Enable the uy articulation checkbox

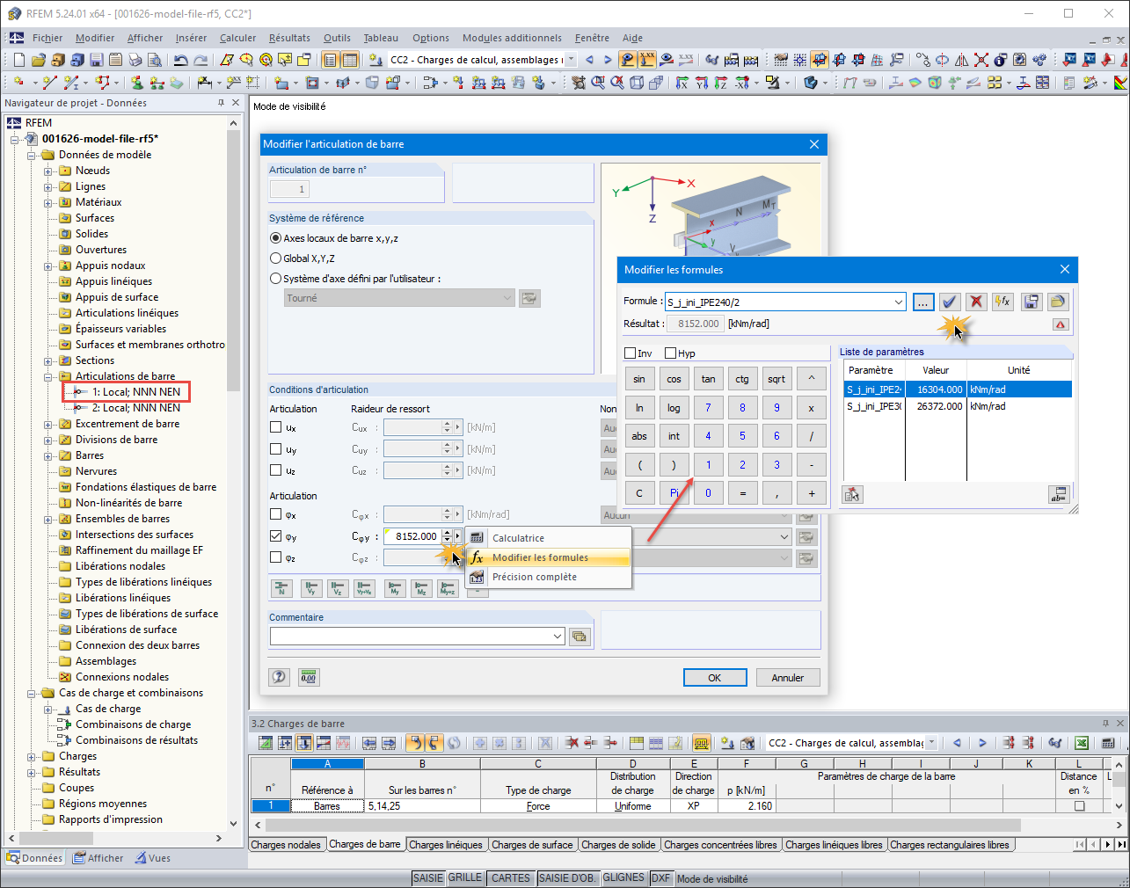click(x=276, y=448)
